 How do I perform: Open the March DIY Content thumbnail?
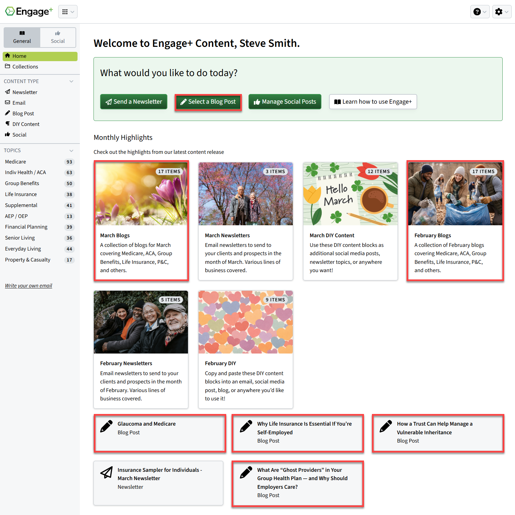pos(350,194)
